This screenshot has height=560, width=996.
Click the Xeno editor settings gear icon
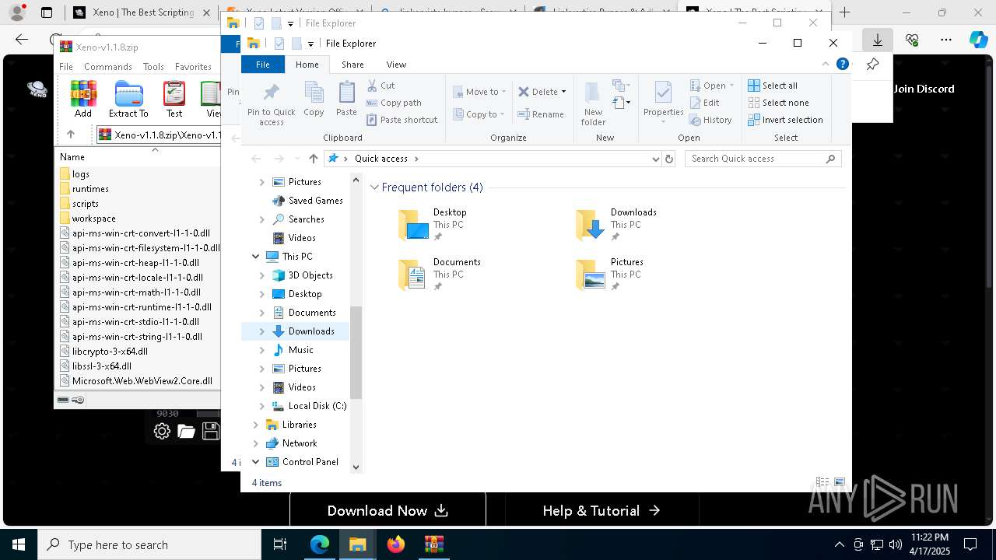(x=162, y=431)
